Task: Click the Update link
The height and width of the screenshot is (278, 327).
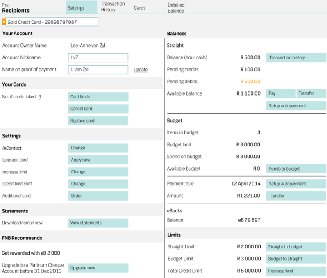Action: click(141, 70)
